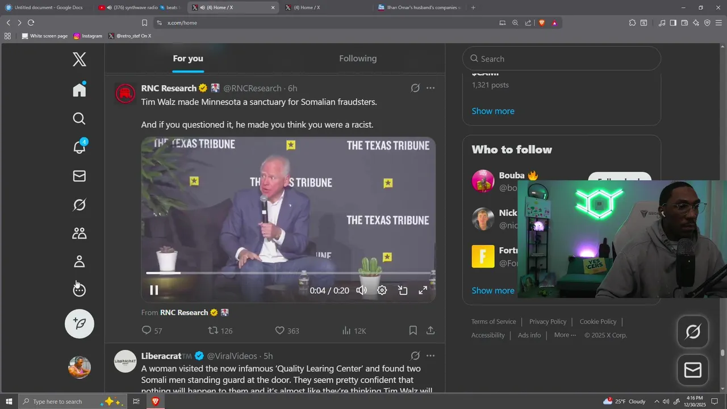Open a new browser tab
Image resolution: width=727 pixels, height=409 pixels.
coord(473,7)
